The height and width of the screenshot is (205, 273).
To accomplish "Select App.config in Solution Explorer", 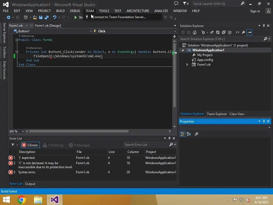I will coord(205,60).
